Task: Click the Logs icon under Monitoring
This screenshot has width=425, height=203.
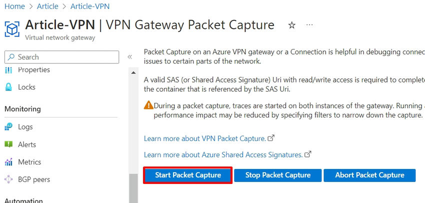Action: [x=8, y=126]
